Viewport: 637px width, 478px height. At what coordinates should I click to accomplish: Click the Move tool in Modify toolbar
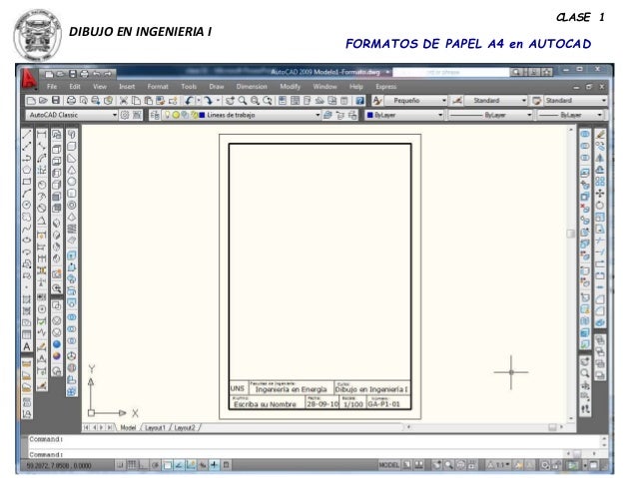[x=600, y=194]
